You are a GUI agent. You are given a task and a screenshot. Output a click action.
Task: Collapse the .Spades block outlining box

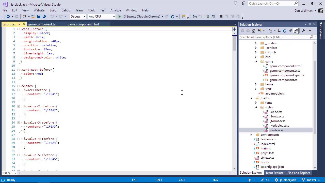tap(19, 86)
